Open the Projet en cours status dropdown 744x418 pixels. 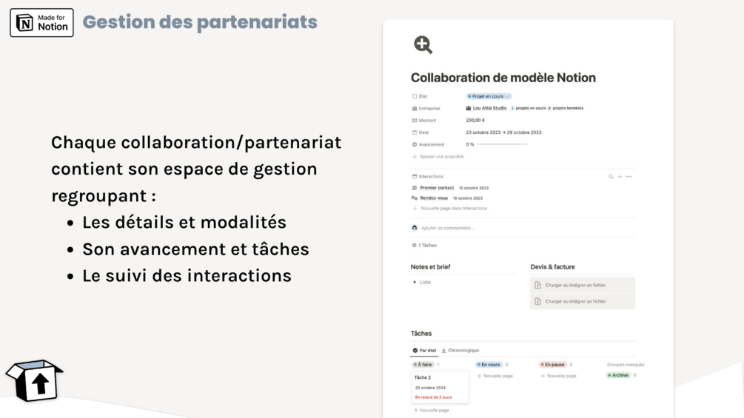coord(489,96)
